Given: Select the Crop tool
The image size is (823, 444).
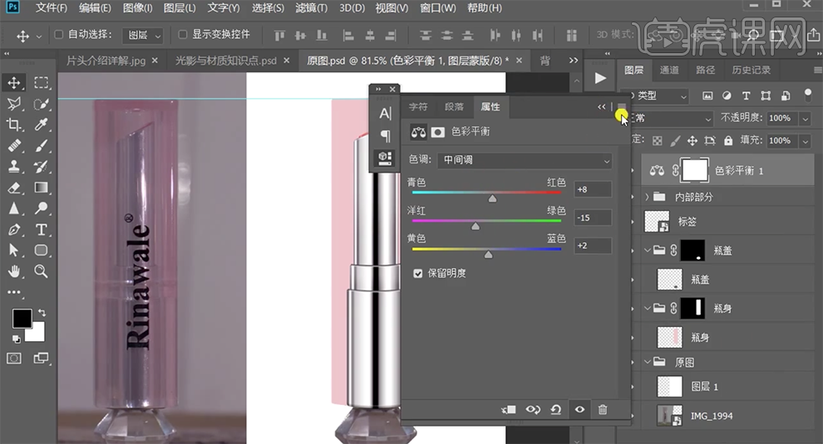Looking at the screenshot, I should pyautogui.click(x=14, y=124).
